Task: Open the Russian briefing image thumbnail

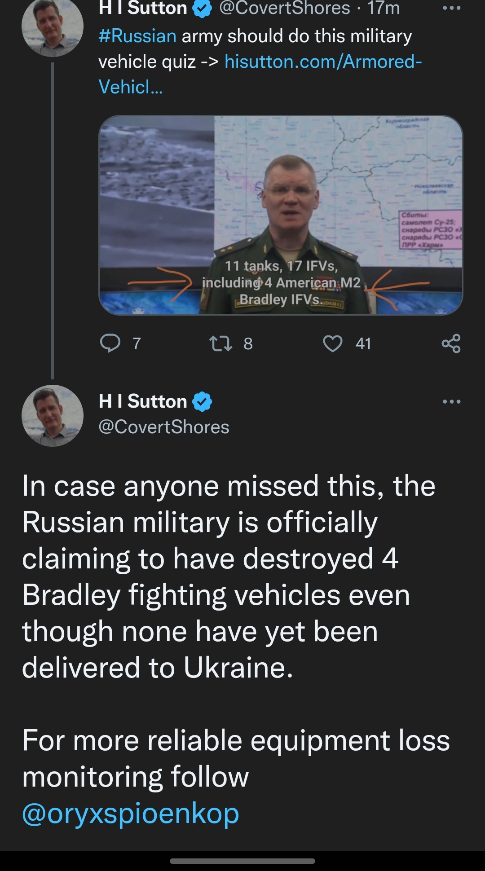Action: click(x=281, y=215)
